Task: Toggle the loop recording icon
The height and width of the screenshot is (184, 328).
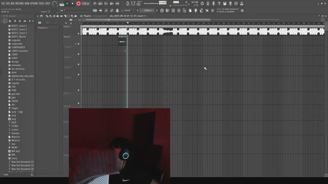Action: tap(117, 4)
